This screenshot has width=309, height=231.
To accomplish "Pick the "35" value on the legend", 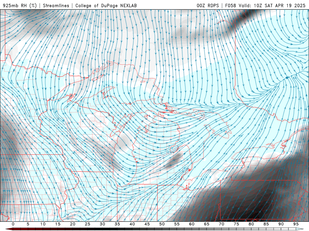I will [x=117, y=224].
